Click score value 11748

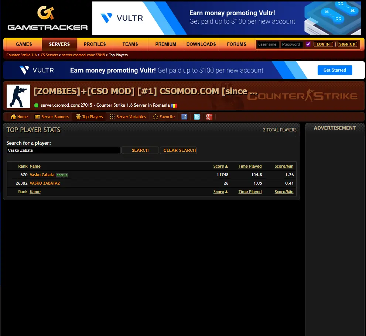click(222, 175)
